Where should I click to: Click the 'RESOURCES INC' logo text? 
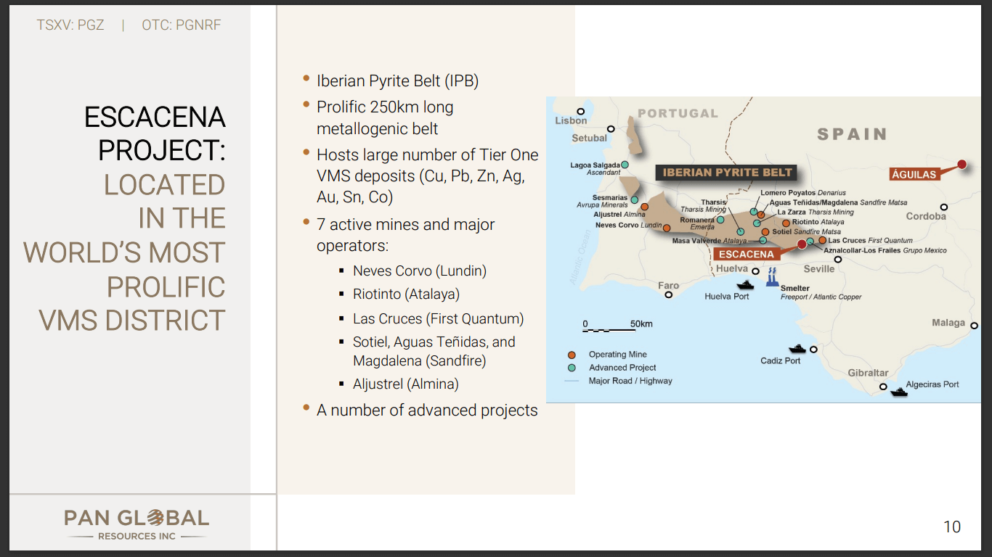(137, 537)
